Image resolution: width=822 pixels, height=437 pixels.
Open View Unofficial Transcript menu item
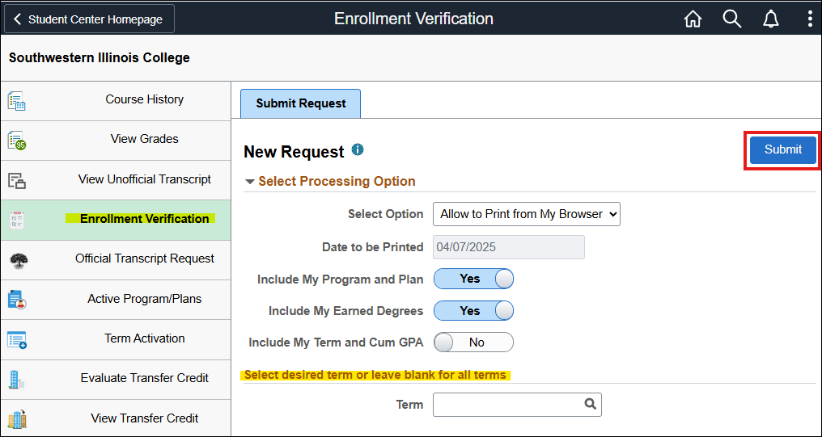click(144, 179)
